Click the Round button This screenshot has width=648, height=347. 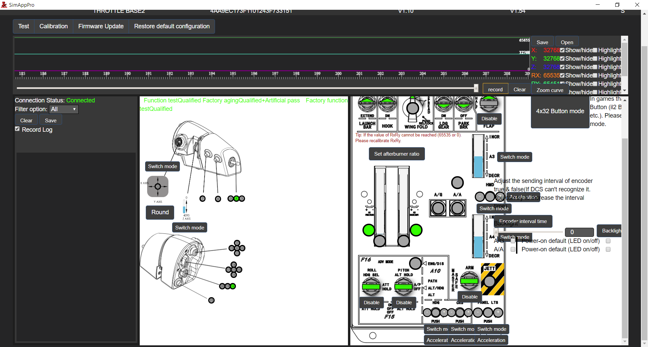tap(160, 212)
